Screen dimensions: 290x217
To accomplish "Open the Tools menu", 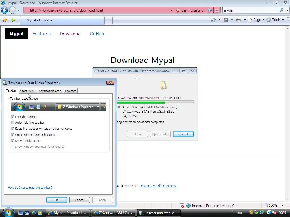I will pos(275,20).
